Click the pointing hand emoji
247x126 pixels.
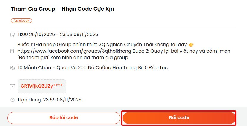pos(191,45)
